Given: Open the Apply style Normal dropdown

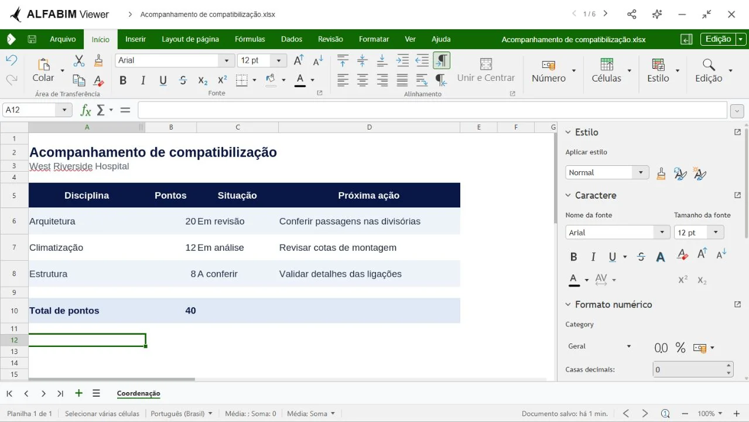Looking at the screenshot, I should [641, 172].
